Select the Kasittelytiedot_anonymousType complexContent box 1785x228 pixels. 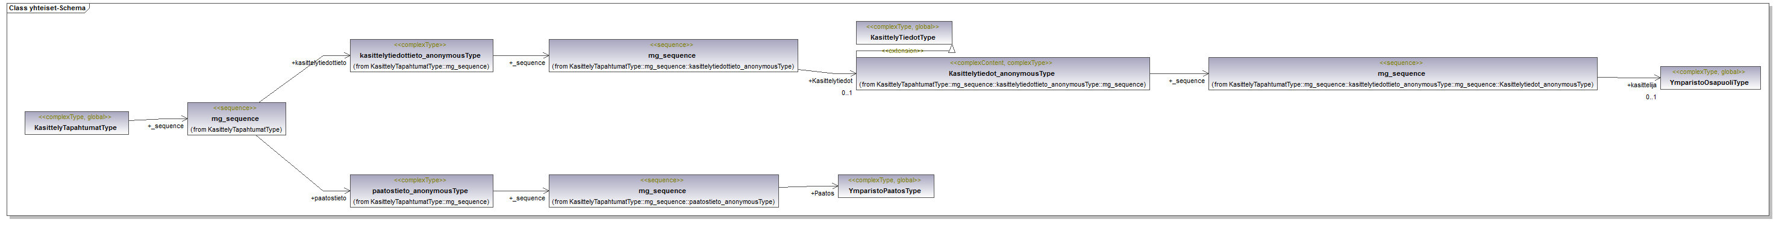coord(1002,73)
